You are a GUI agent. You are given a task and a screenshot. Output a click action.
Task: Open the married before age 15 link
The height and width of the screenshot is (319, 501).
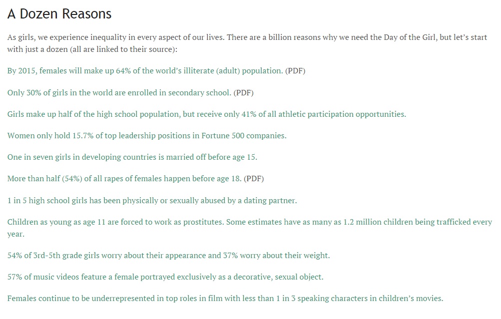coord(132,157)
